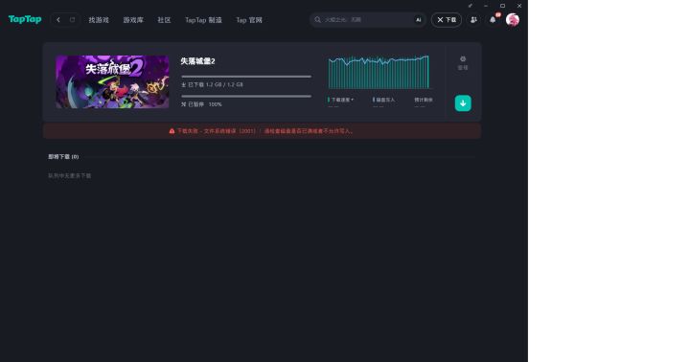Screen dimensions: 690x362
Task: Open the TapTap 制造 tab
Action: pos(203,20)
